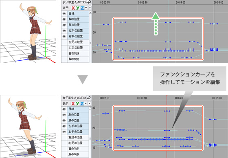Toggle the red X axis icon in upper editor
This screenshot has height=158, width=228.
click(x=73, y=8)
